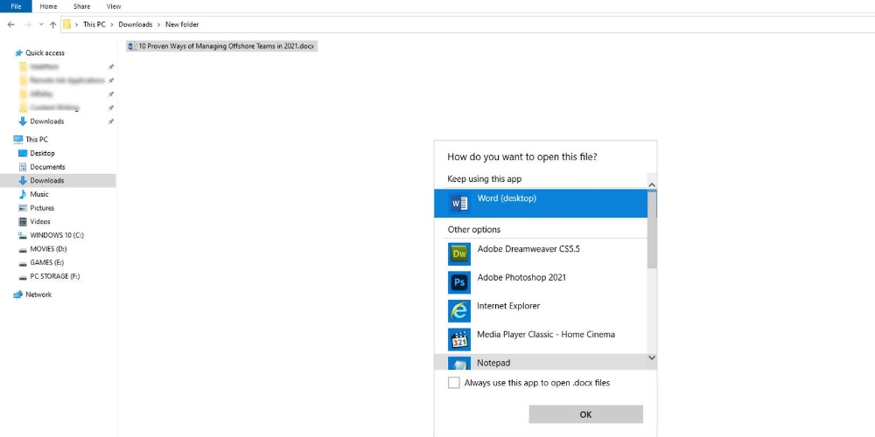Go back using the Back arrow
The height and width of the screenshot is (437, 875).
pyautogui.click(x=10, y=24)
